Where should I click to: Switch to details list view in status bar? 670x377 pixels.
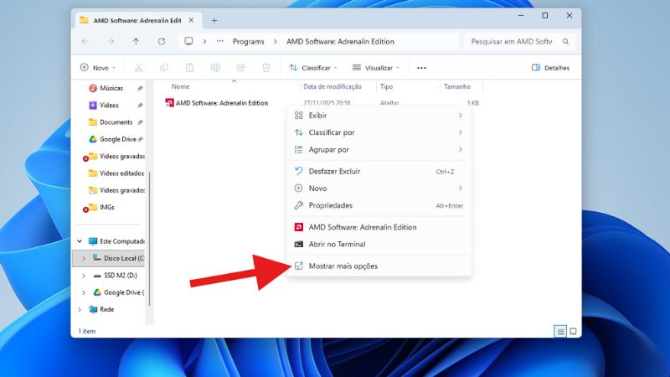click(561, 331)
